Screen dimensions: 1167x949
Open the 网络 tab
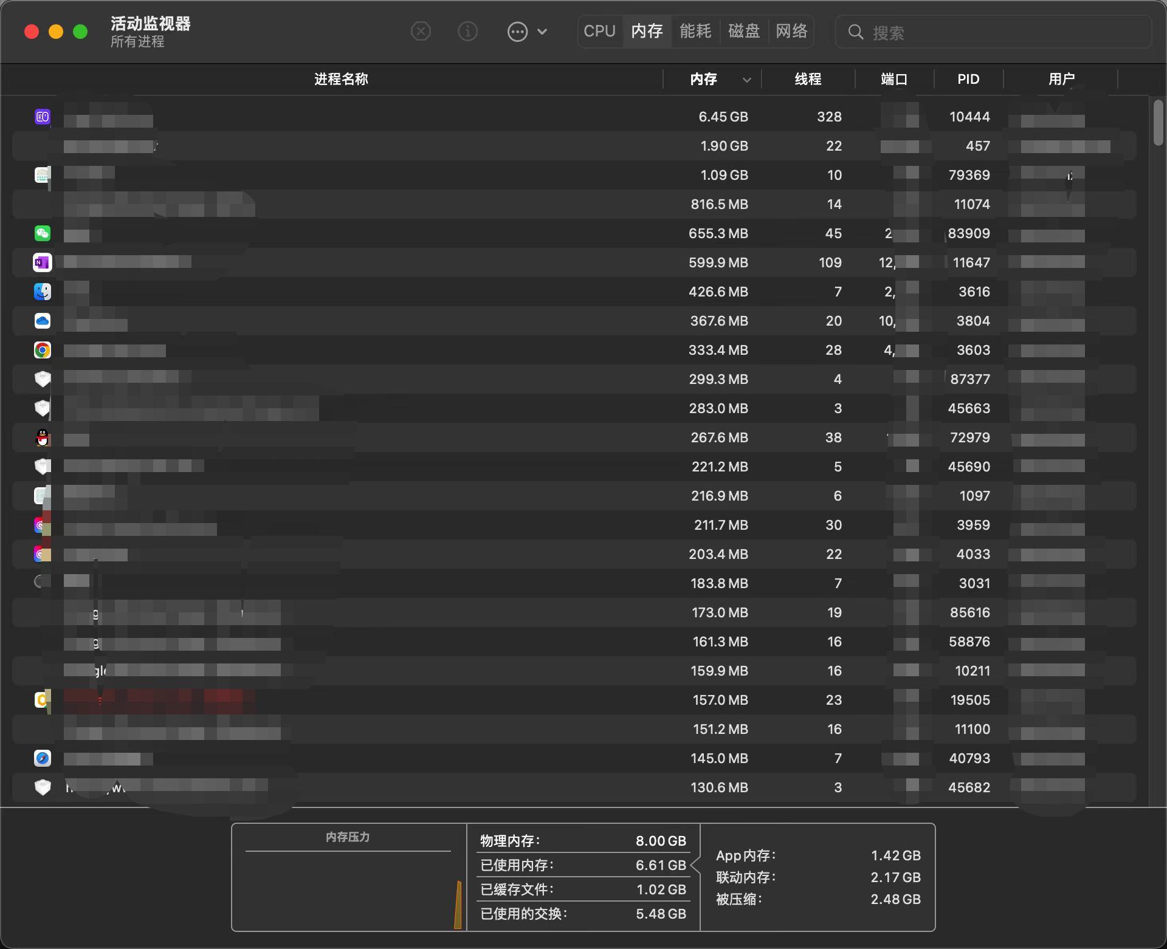[x=791, y=31]
